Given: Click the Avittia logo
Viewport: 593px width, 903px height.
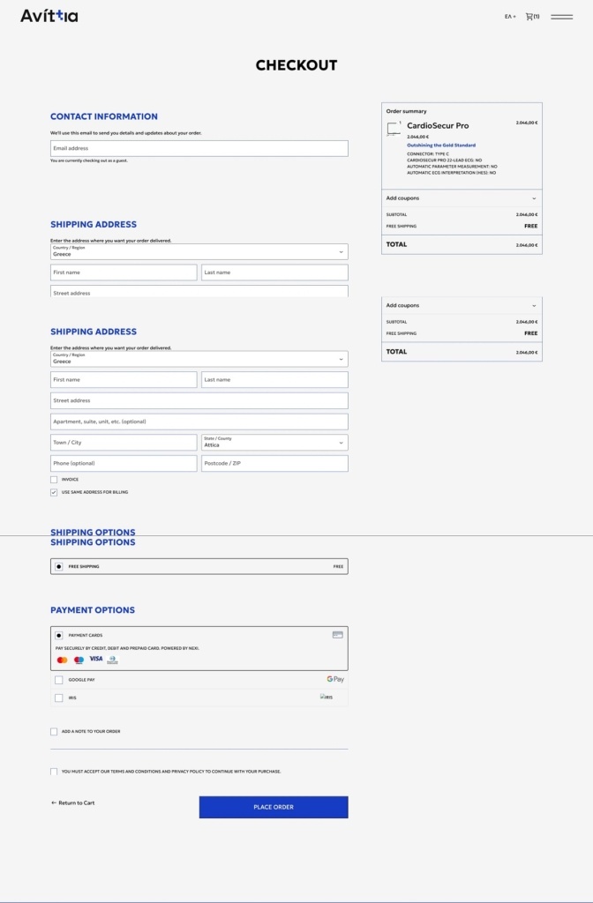Looking at the screenshot, I should click(49, 16).
